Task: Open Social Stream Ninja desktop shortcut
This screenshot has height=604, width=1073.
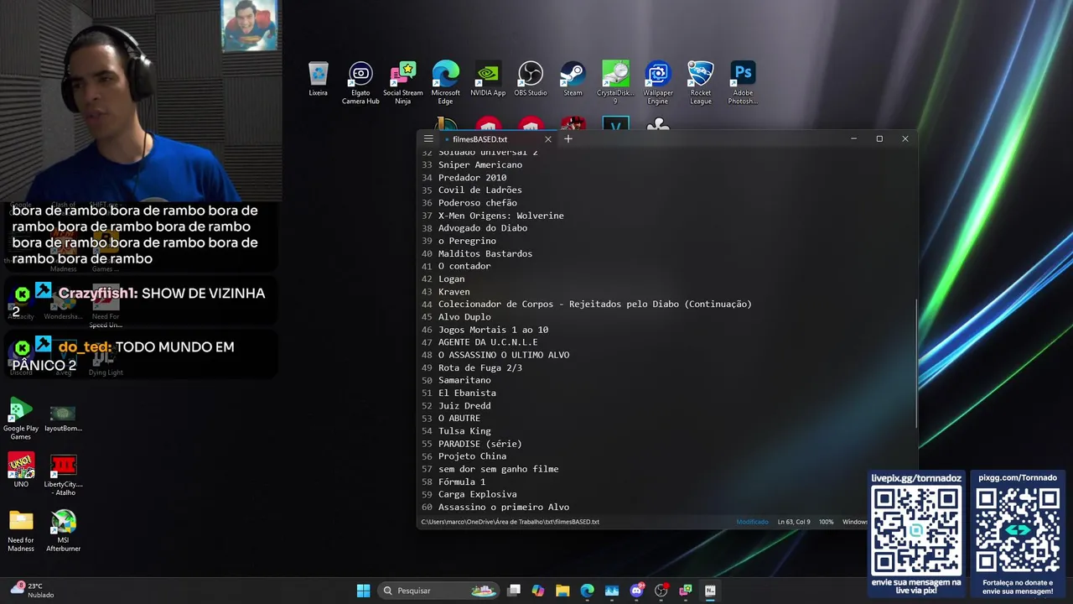Action: (x=403, y=83)
